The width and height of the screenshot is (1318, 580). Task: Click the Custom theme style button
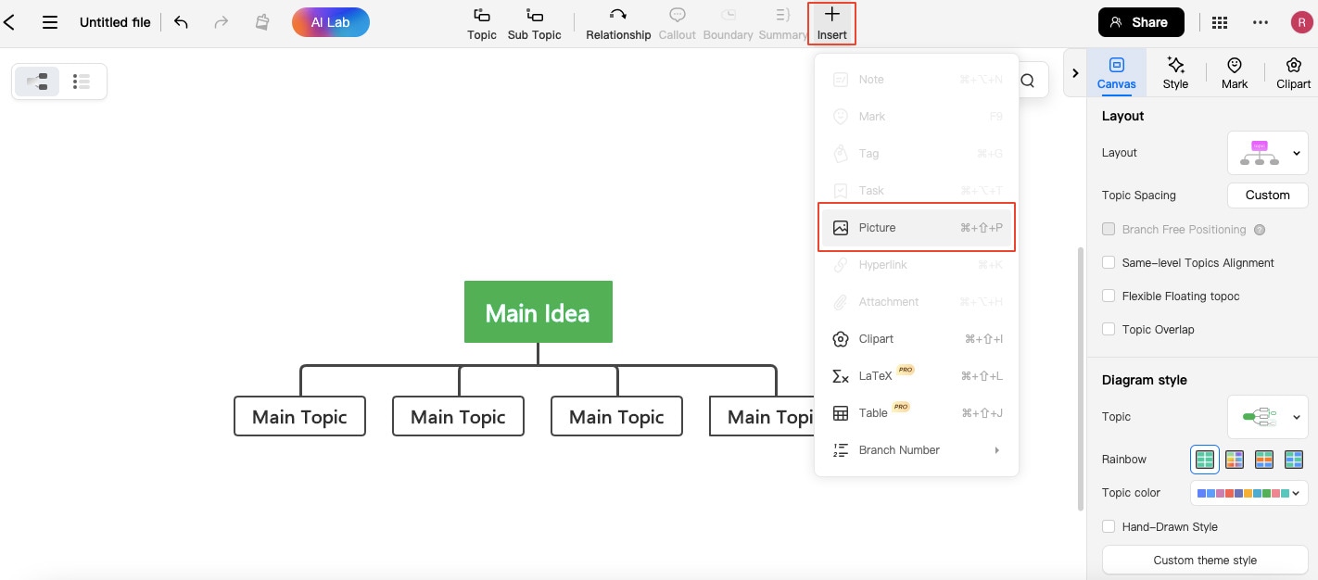click(x=1205, y=560)
